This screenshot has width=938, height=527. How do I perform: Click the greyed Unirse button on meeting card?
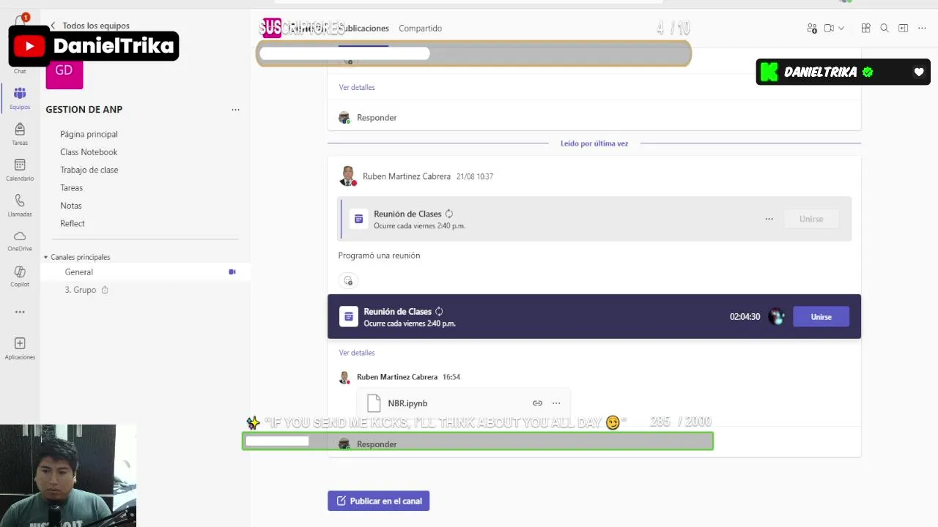point(811,219)
